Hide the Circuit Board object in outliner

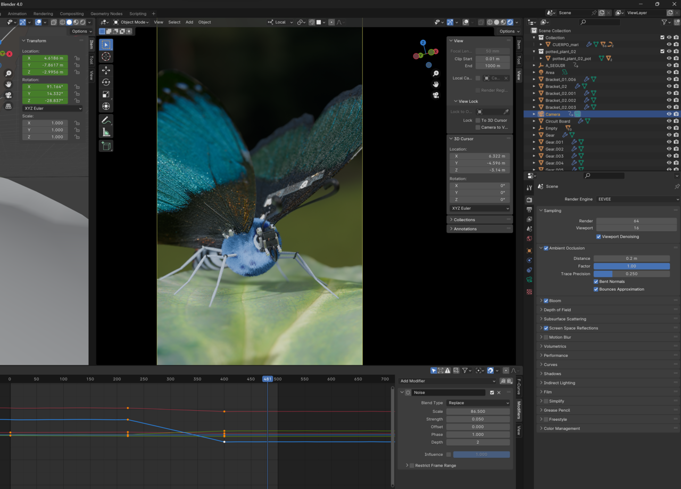tap(669, 121)
